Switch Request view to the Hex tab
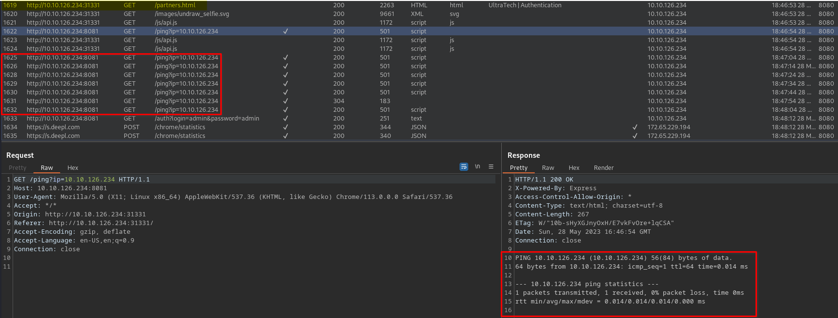This screenshot has height=318, width=838. pyautogui.click(x=73, y=168)
